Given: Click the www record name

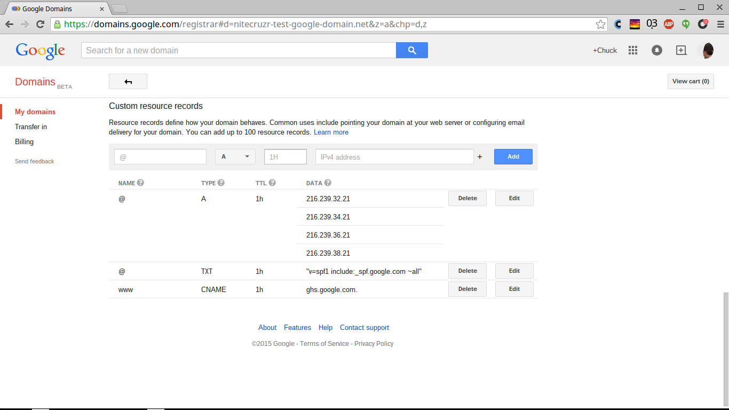Looking at the screenshot, I should [125, 289].
